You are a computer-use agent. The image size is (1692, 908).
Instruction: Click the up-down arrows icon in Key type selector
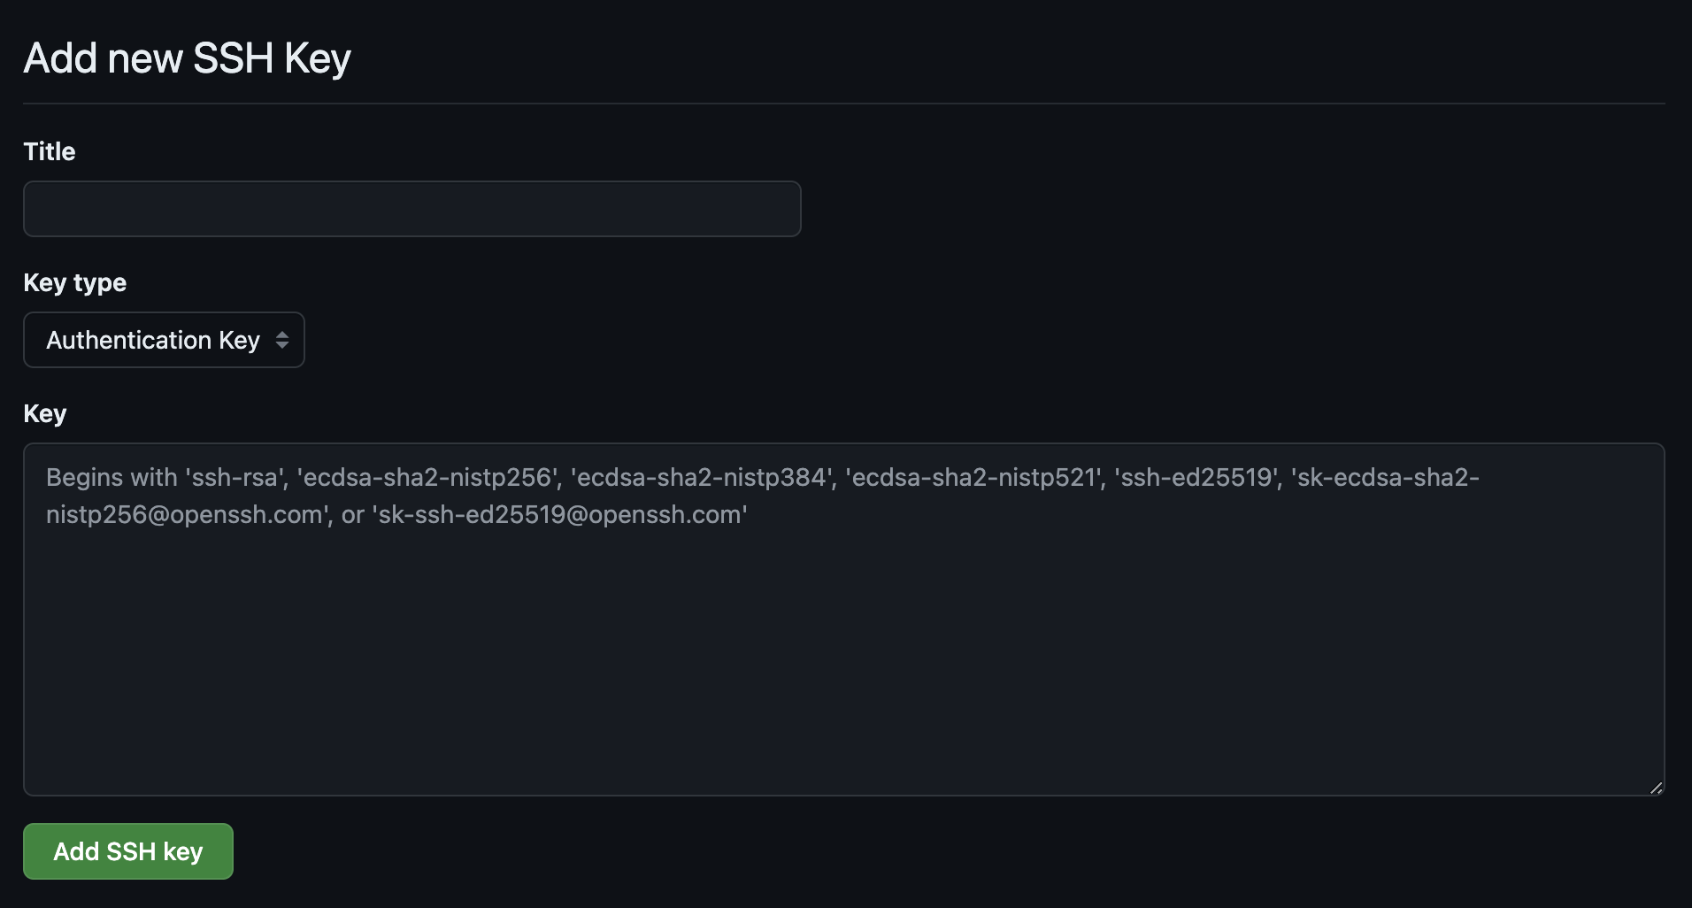(x=282, y=340)
